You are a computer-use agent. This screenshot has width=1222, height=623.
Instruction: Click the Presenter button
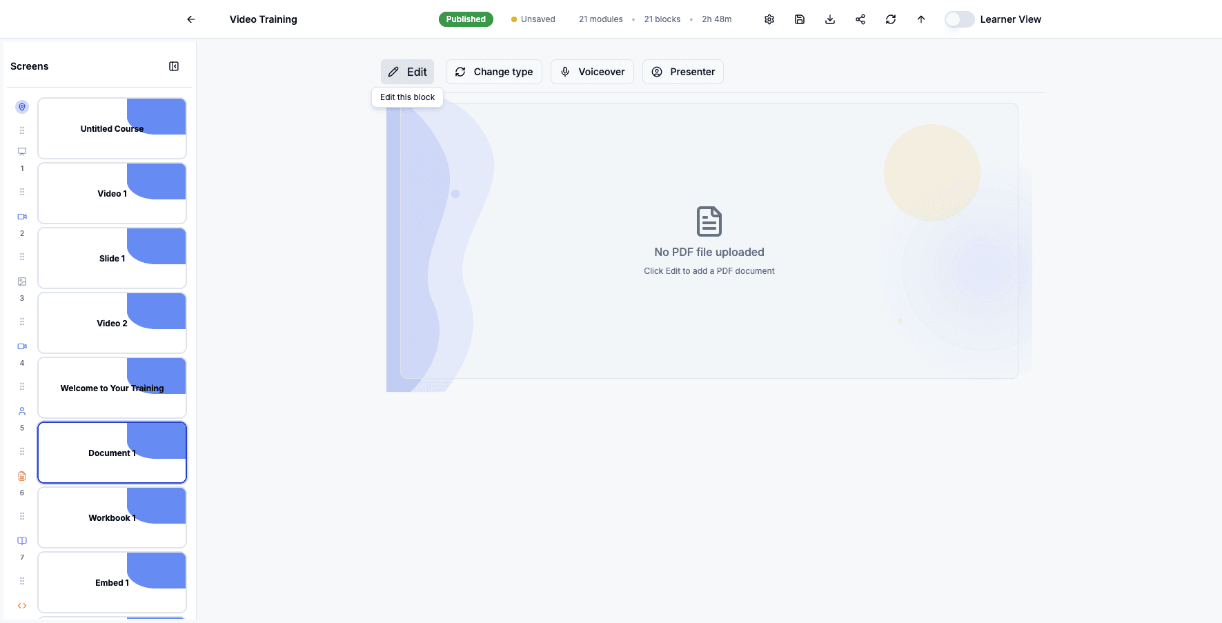(x=683, y=72)
